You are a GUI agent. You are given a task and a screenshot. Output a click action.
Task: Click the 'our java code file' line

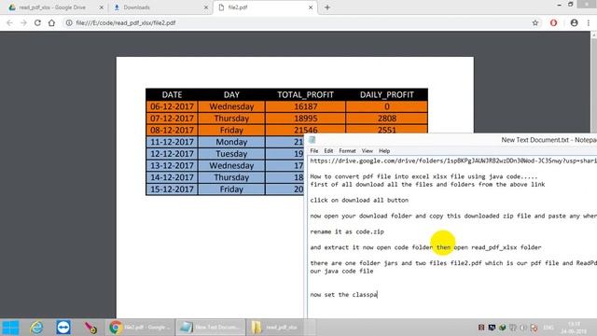pos(341,272)
